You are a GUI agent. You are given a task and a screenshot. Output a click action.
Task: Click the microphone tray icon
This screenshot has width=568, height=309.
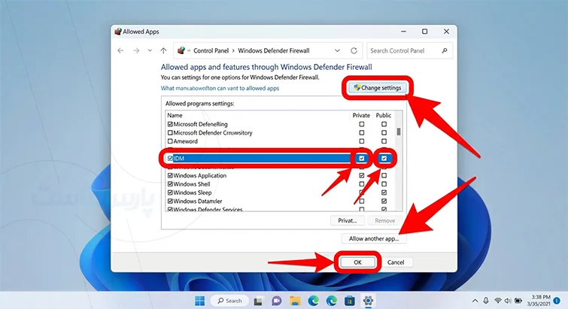tap(486, 301)
